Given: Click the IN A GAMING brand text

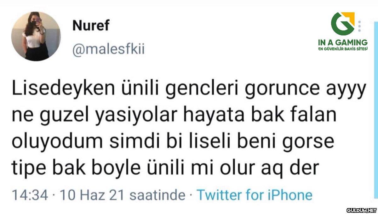Looking at the screenshot, I should 343,42.
